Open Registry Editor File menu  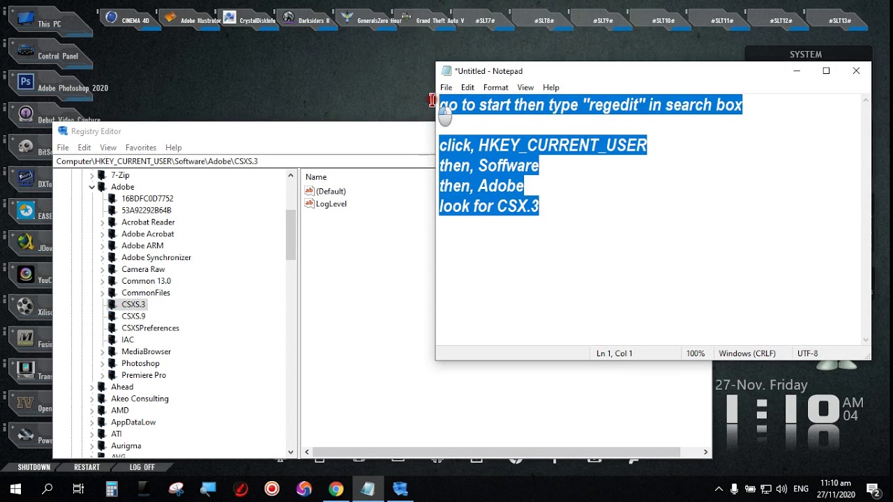coord(63,148)
